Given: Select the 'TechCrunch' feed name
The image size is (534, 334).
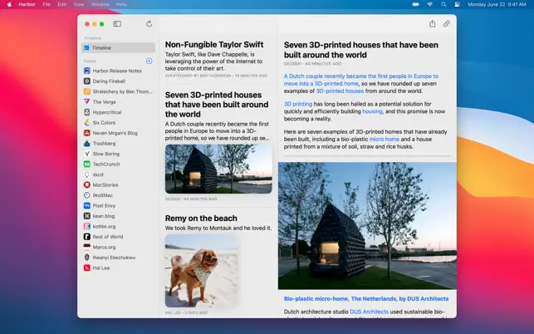Looking at the screenshot, I should point(106,164).
